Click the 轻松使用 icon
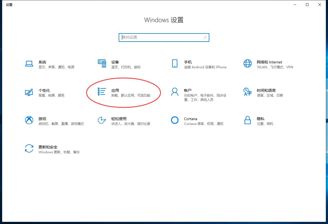The width and height of the screenshot is (328, 224). tap(102, 120)
